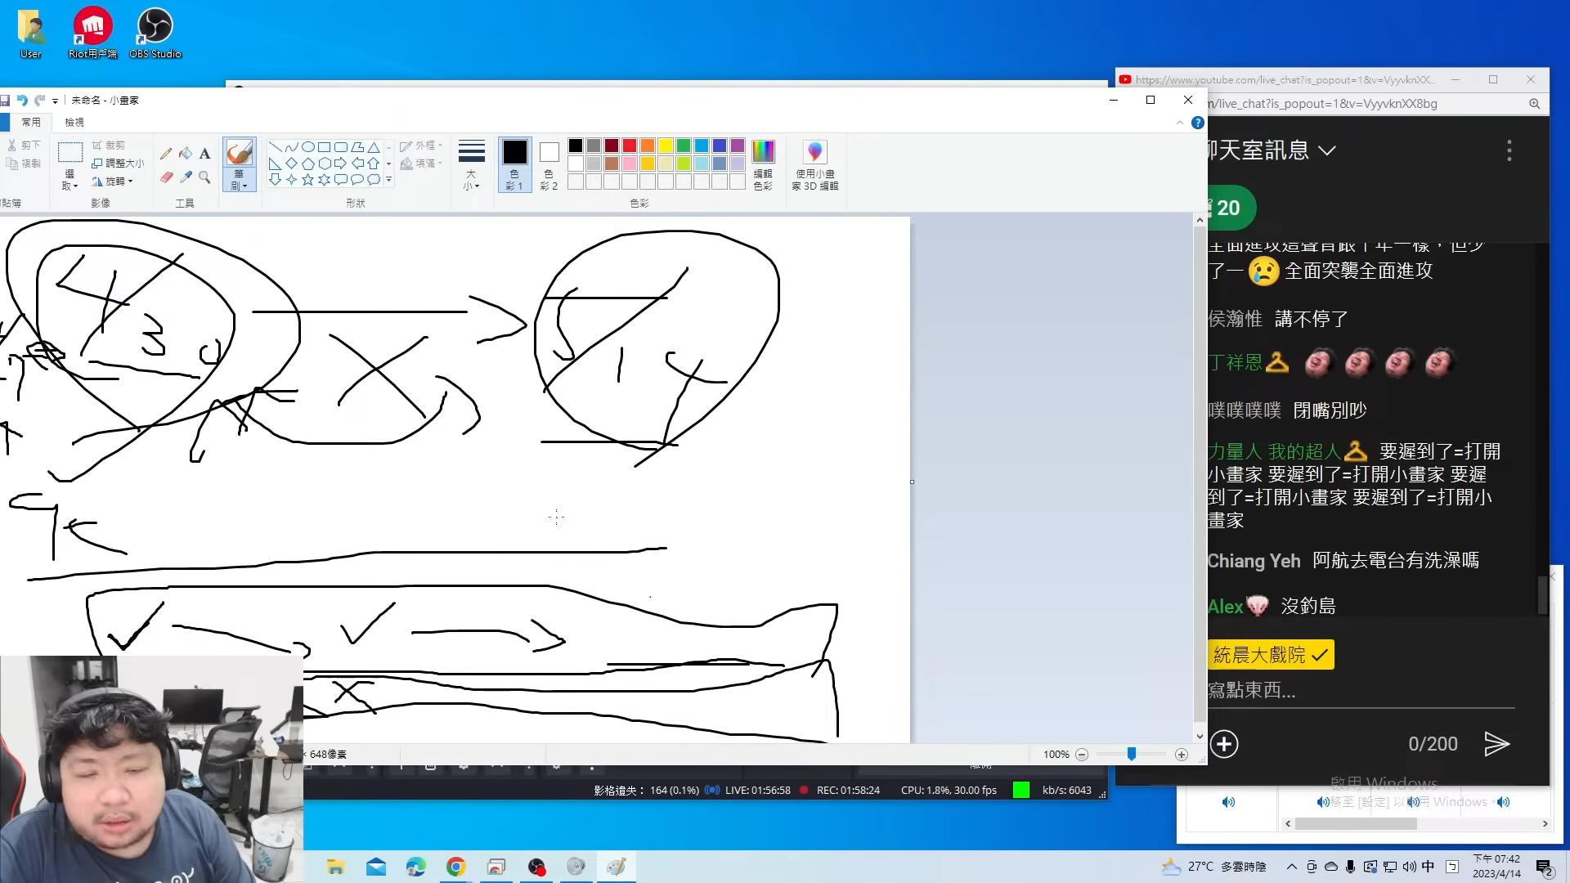The width and height of the screenshot is (1570, 883).
Task: Open the Fill (填滿) dropdown
Action: tap(421, 164)
